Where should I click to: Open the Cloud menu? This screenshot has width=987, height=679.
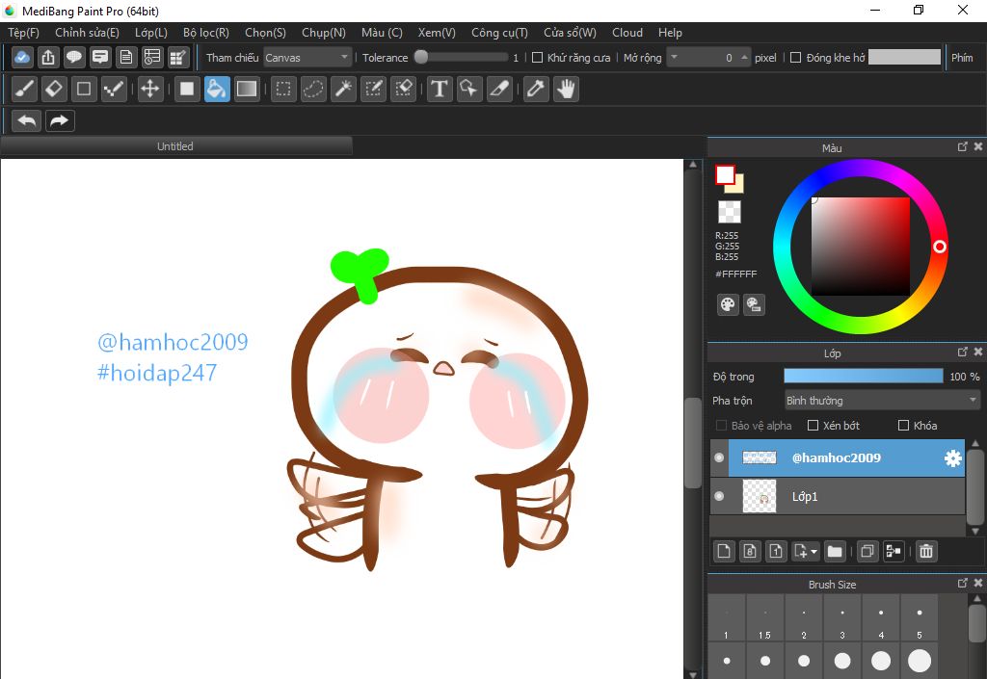click(627, 33)
